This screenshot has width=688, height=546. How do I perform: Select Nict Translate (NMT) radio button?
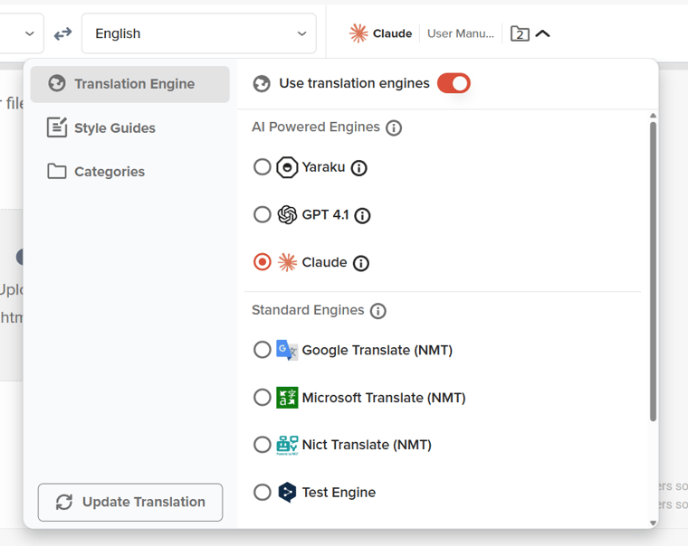point(262,445)
